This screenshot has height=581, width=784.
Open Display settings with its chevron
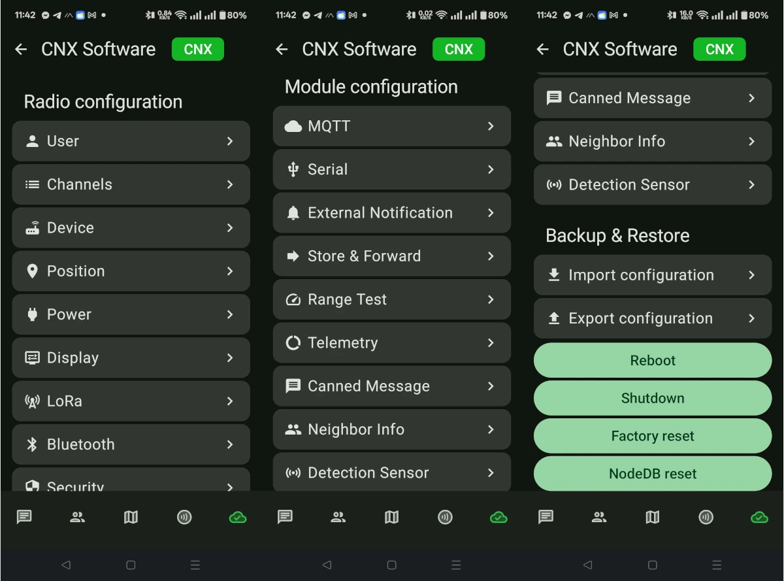230,357
